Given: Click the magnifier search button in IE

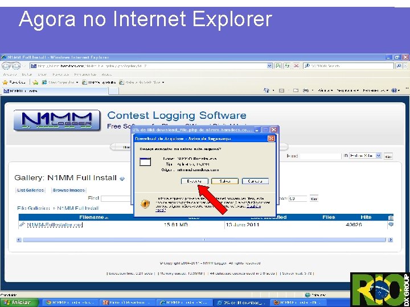Looking at the screenshot, I should click(399, 66).
